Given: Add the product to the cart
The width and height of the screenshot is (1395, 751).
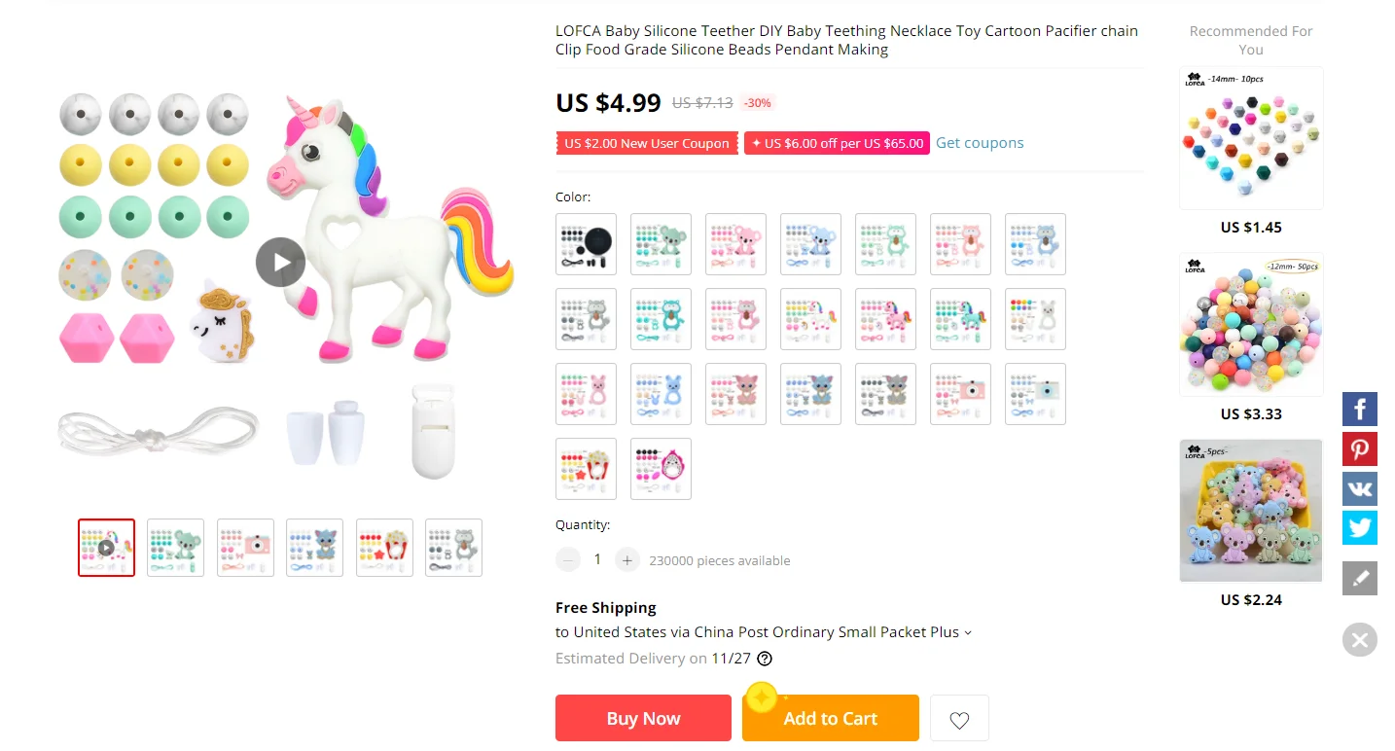Looking at the screenshot, I should 831,718.
